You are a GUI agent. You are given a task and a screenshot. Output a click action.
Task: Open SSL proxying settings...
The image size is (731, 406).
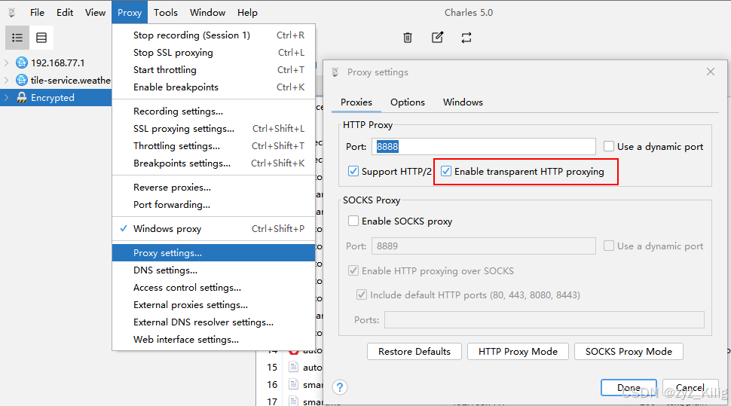pyautogui.click(x=213, y=129)
